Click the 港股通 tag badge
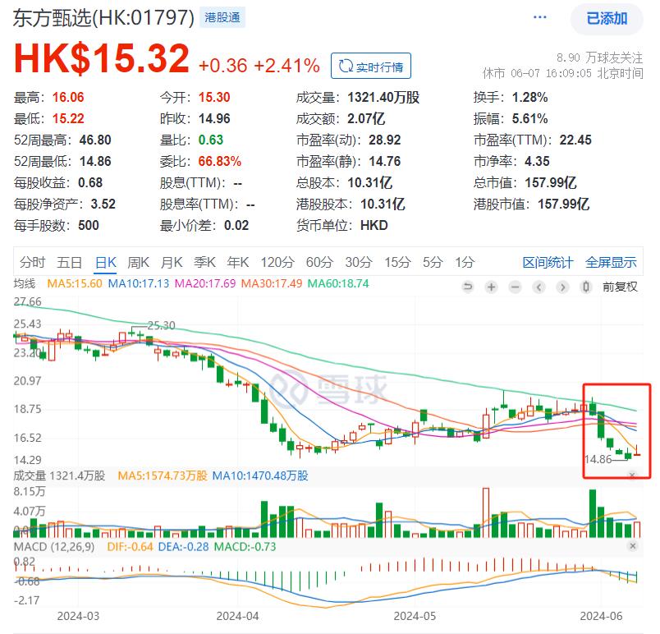 222,18
